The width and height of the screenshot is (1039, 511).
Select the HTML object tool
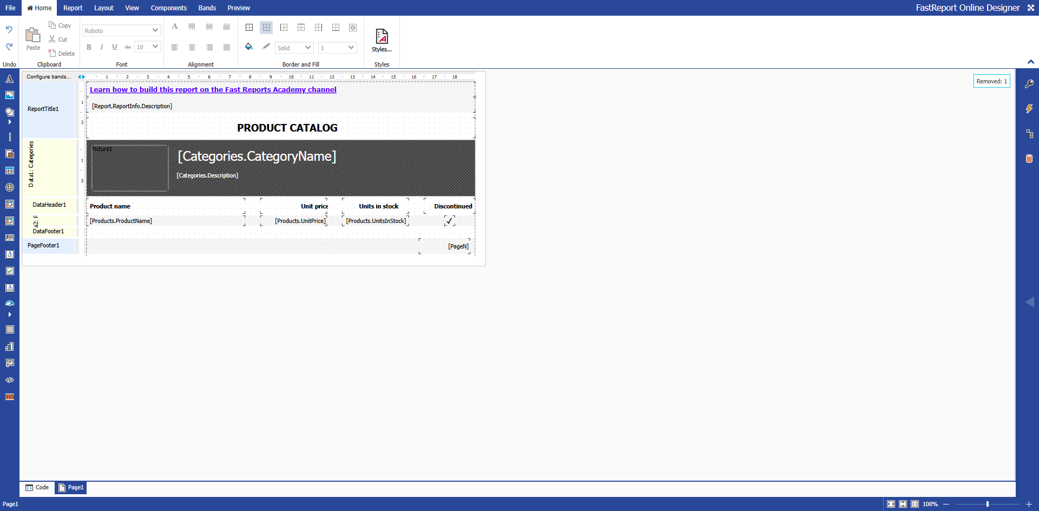coord(10,380)
